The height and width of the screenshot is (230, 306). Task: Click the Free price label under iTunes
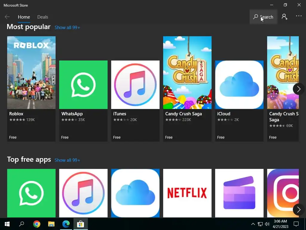point(117,137)
